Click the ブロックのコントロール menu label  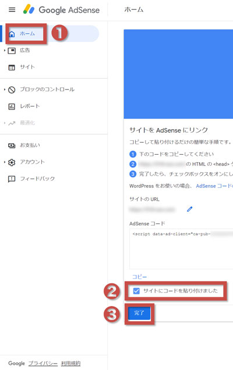[x=47, y=90]
